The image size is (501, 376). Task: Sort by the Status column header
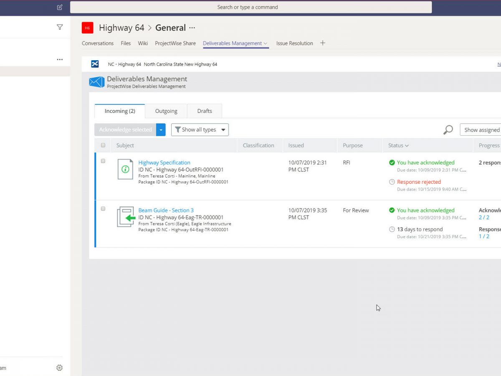click(x=398, y=145)
